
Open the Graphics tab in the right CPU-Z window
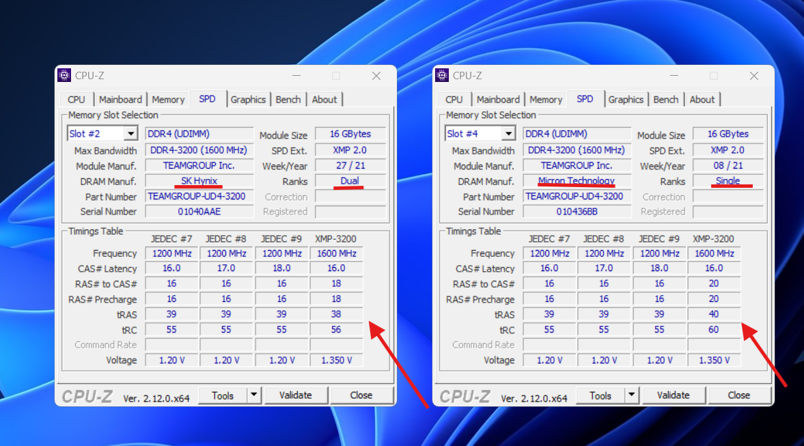[x=626, y=100]
